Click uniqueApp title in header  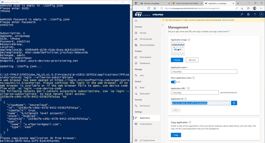[x=158, y=15]
